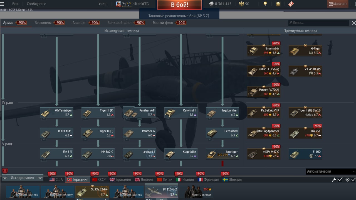Select the VK 45.01 (P) tank
356x200 pixels.
pos(305,71)
